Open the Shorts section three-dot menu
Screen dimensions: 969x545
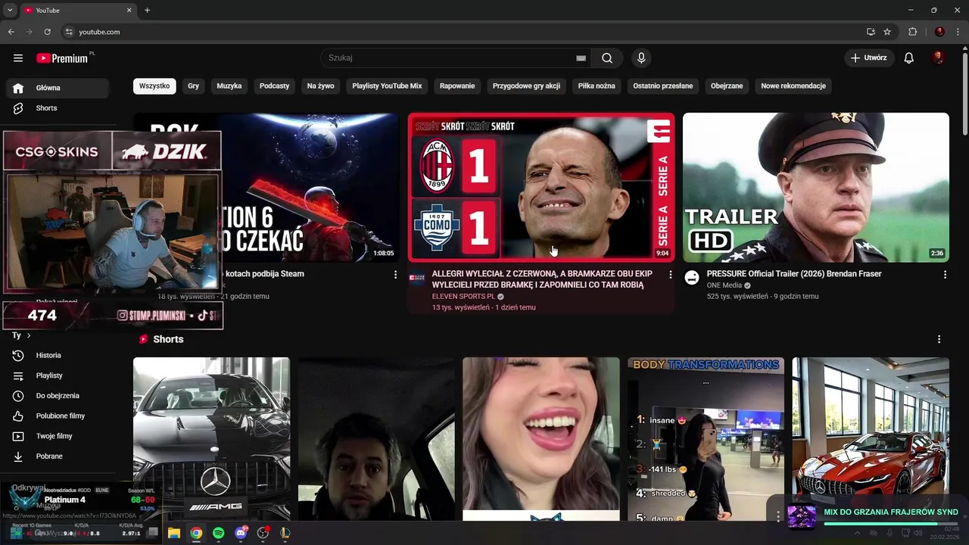[939, 339]
